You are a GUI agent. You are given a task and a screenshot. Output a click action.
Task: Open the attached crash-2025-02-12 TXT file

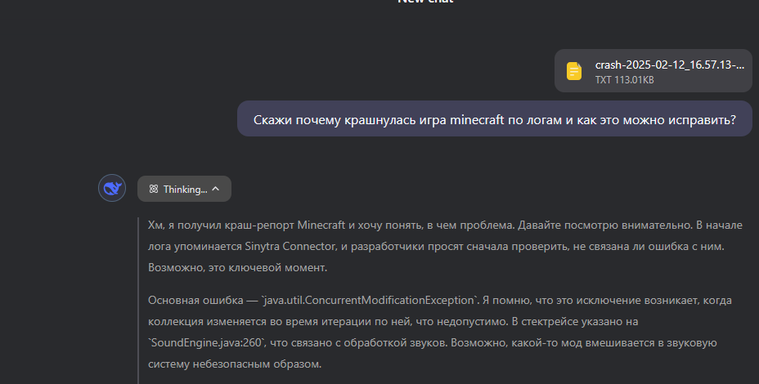[x=653, y=70]
